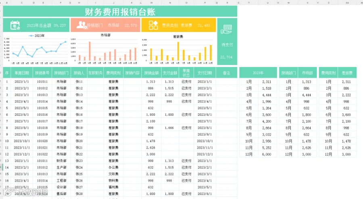The width and height of the screenshot is (363, 199).
Task: Click the 单据状态 column header
Action: (x=186, y=73)
